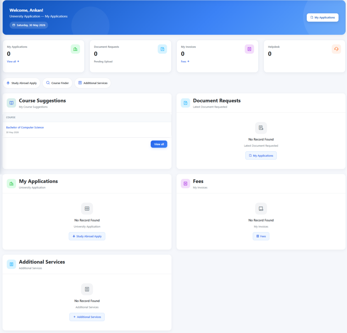Click the purple invoice icon beside Fees heading
Viewport: 347px width, 333px height.
click(185, 184)
